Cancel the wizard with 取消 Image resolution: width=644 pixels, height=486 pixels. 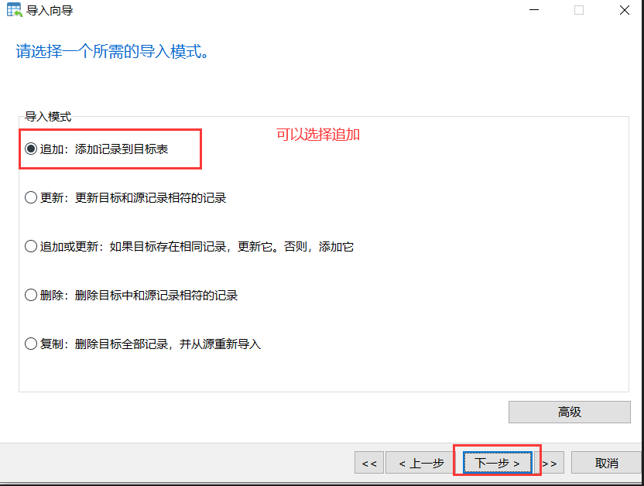[x=607, y=461]
